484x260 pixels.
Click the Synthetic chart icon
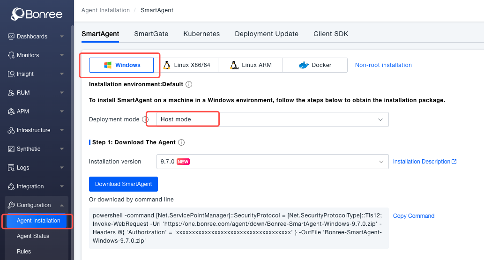click(11, 149)
